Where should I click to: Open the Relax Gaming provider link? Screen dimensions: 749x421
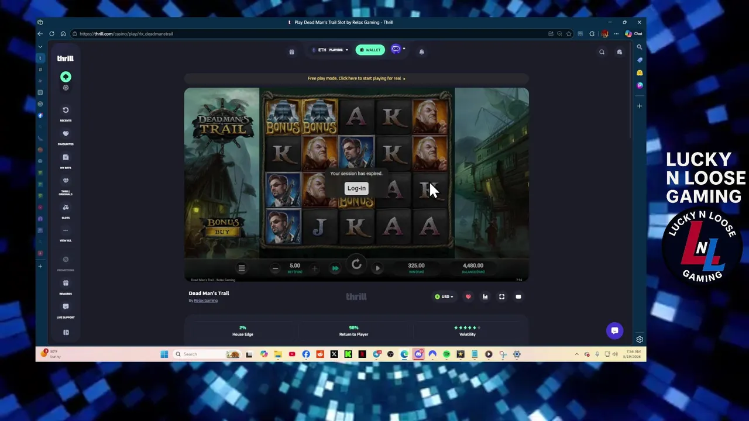pos(205,301)
